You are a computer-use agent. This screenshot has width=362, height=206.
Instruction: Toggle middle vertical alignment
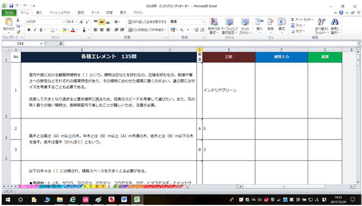pyautogui.click(x=102, y=22)
